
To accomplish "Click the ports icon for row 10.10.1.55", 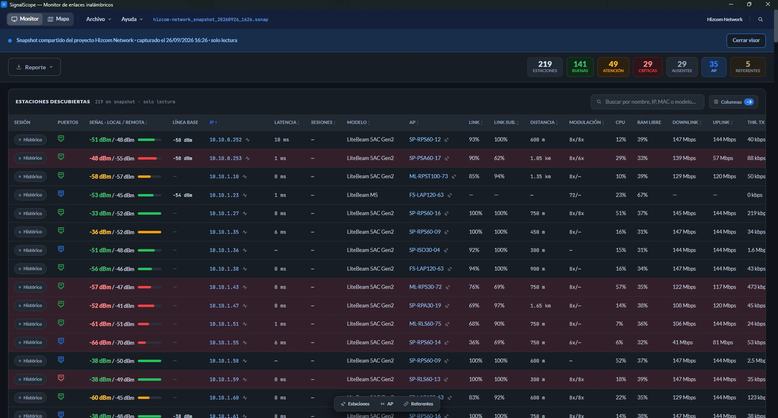I will tap(61, 341).
